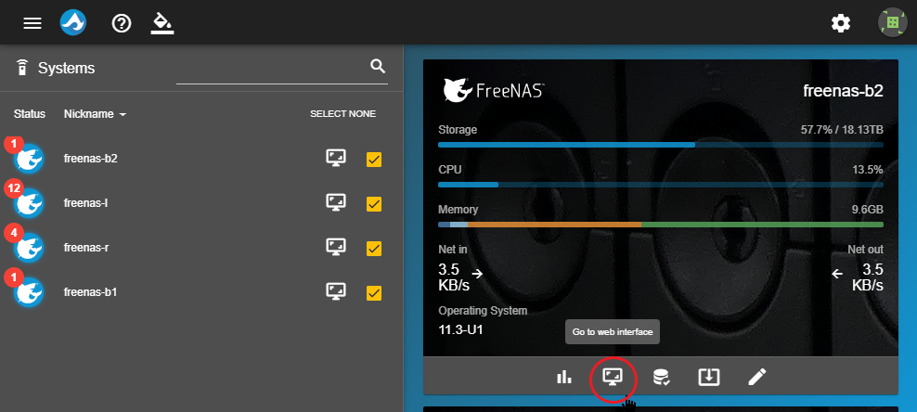Click the Systems panel tower icon
This screenshot has width=917, height=412.
tap(21, 68)
